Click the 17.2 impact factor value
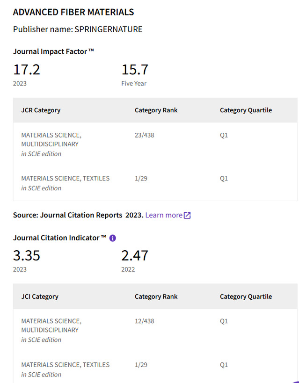 click(x=27, y=70)
